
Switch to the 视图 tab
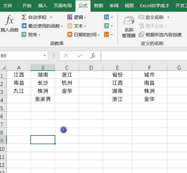coord(129,6)
